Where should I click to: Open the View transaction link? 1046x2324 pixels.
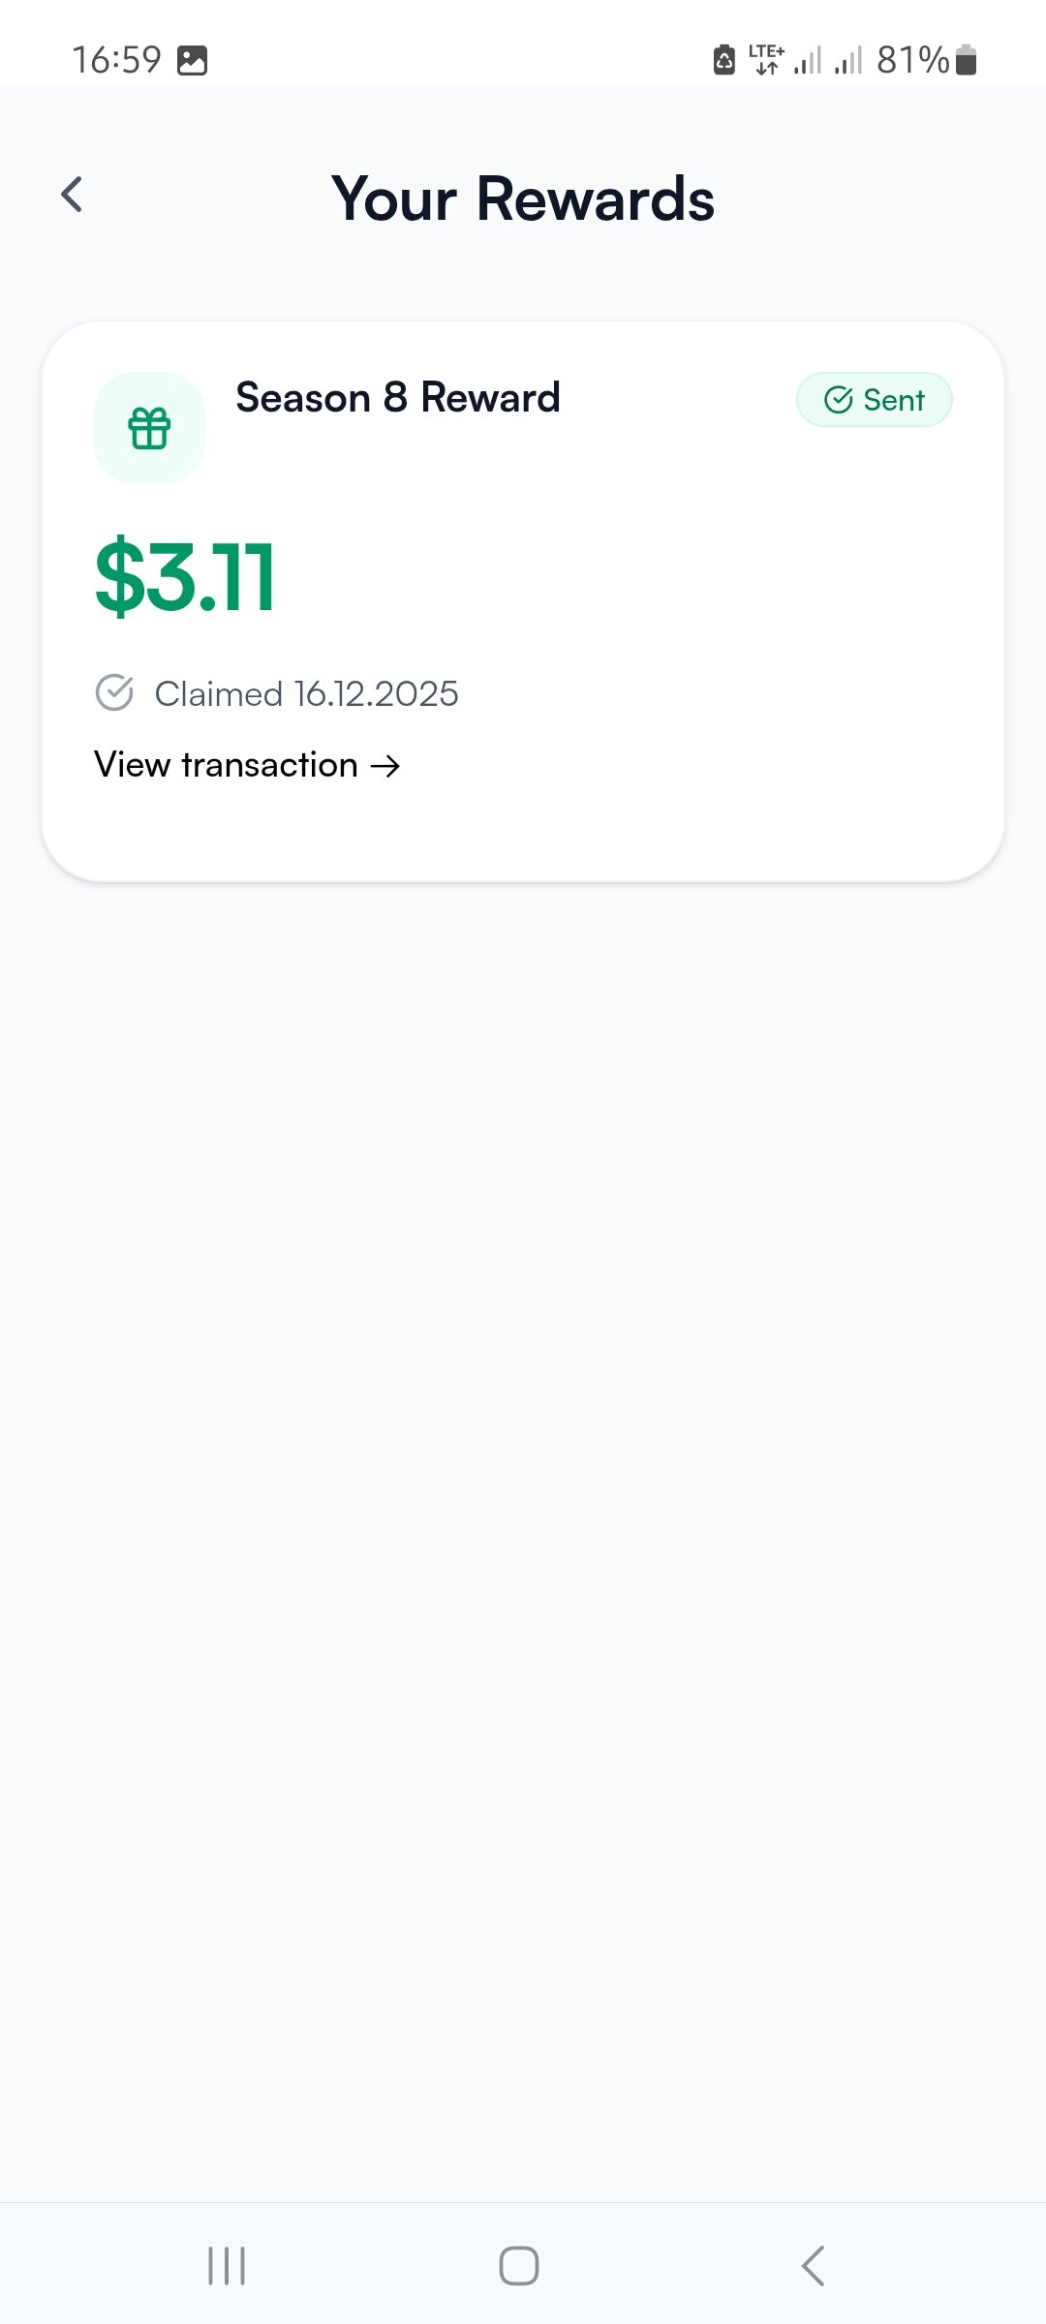227,765
